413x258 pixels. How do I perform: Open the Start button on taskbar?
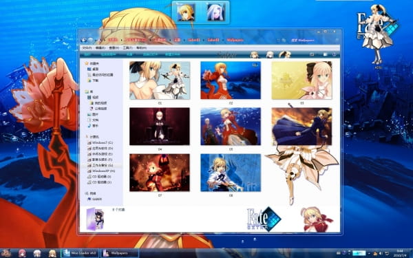[7, 253]
